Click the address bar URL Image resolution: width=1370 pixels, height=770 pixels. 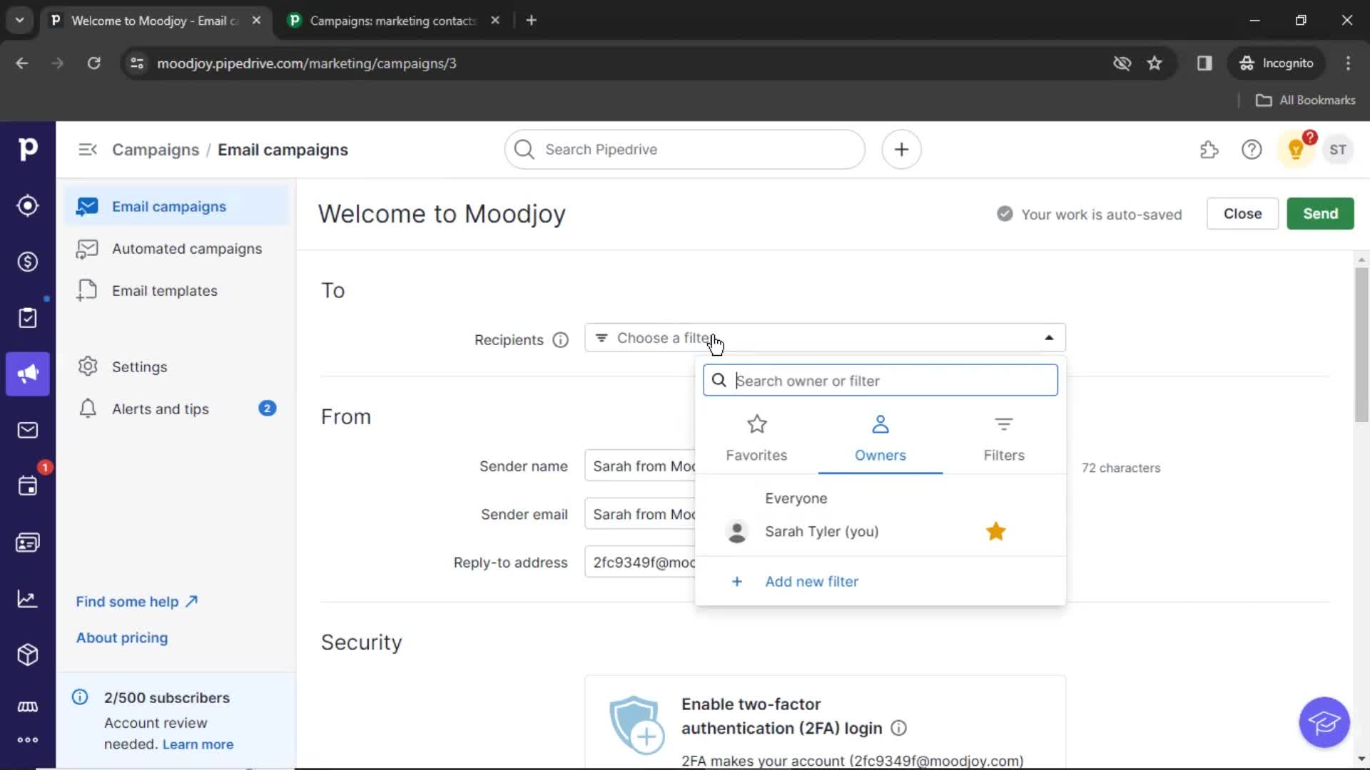pyautogui.click(x=307, y=63)
